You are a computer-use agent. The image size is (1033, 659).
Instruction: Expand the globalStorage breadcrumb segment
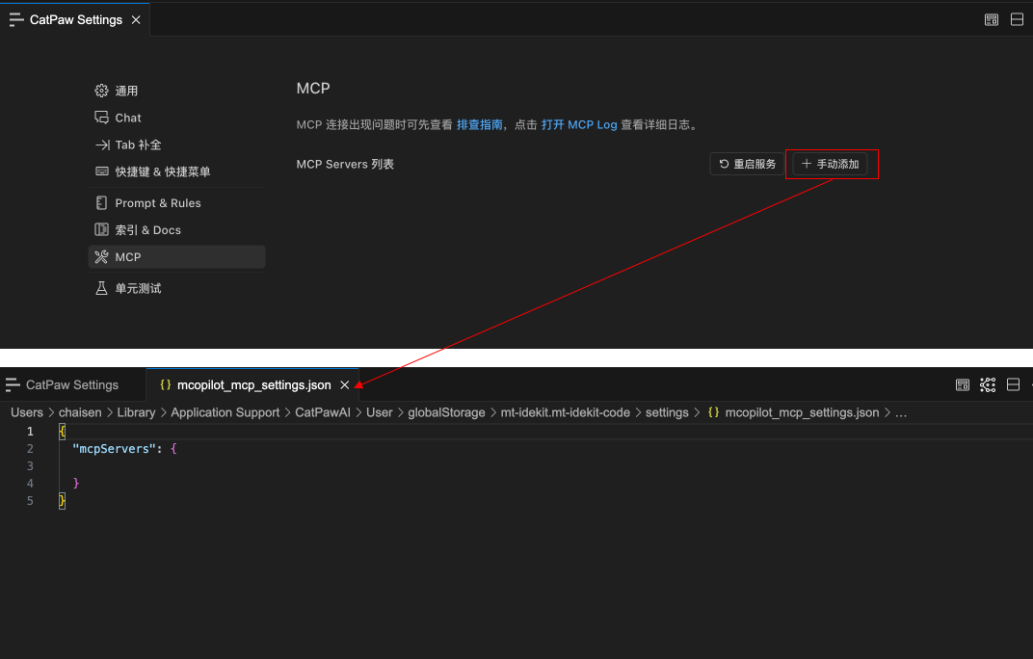[446, 412]
